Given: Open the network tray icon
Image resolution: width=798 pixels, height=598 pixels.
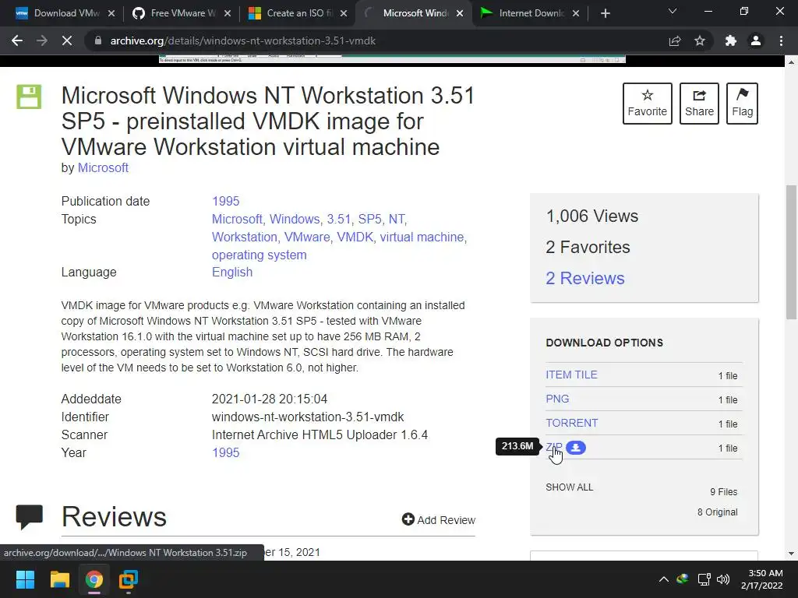Looking at the screenshot, I should 704,579.
